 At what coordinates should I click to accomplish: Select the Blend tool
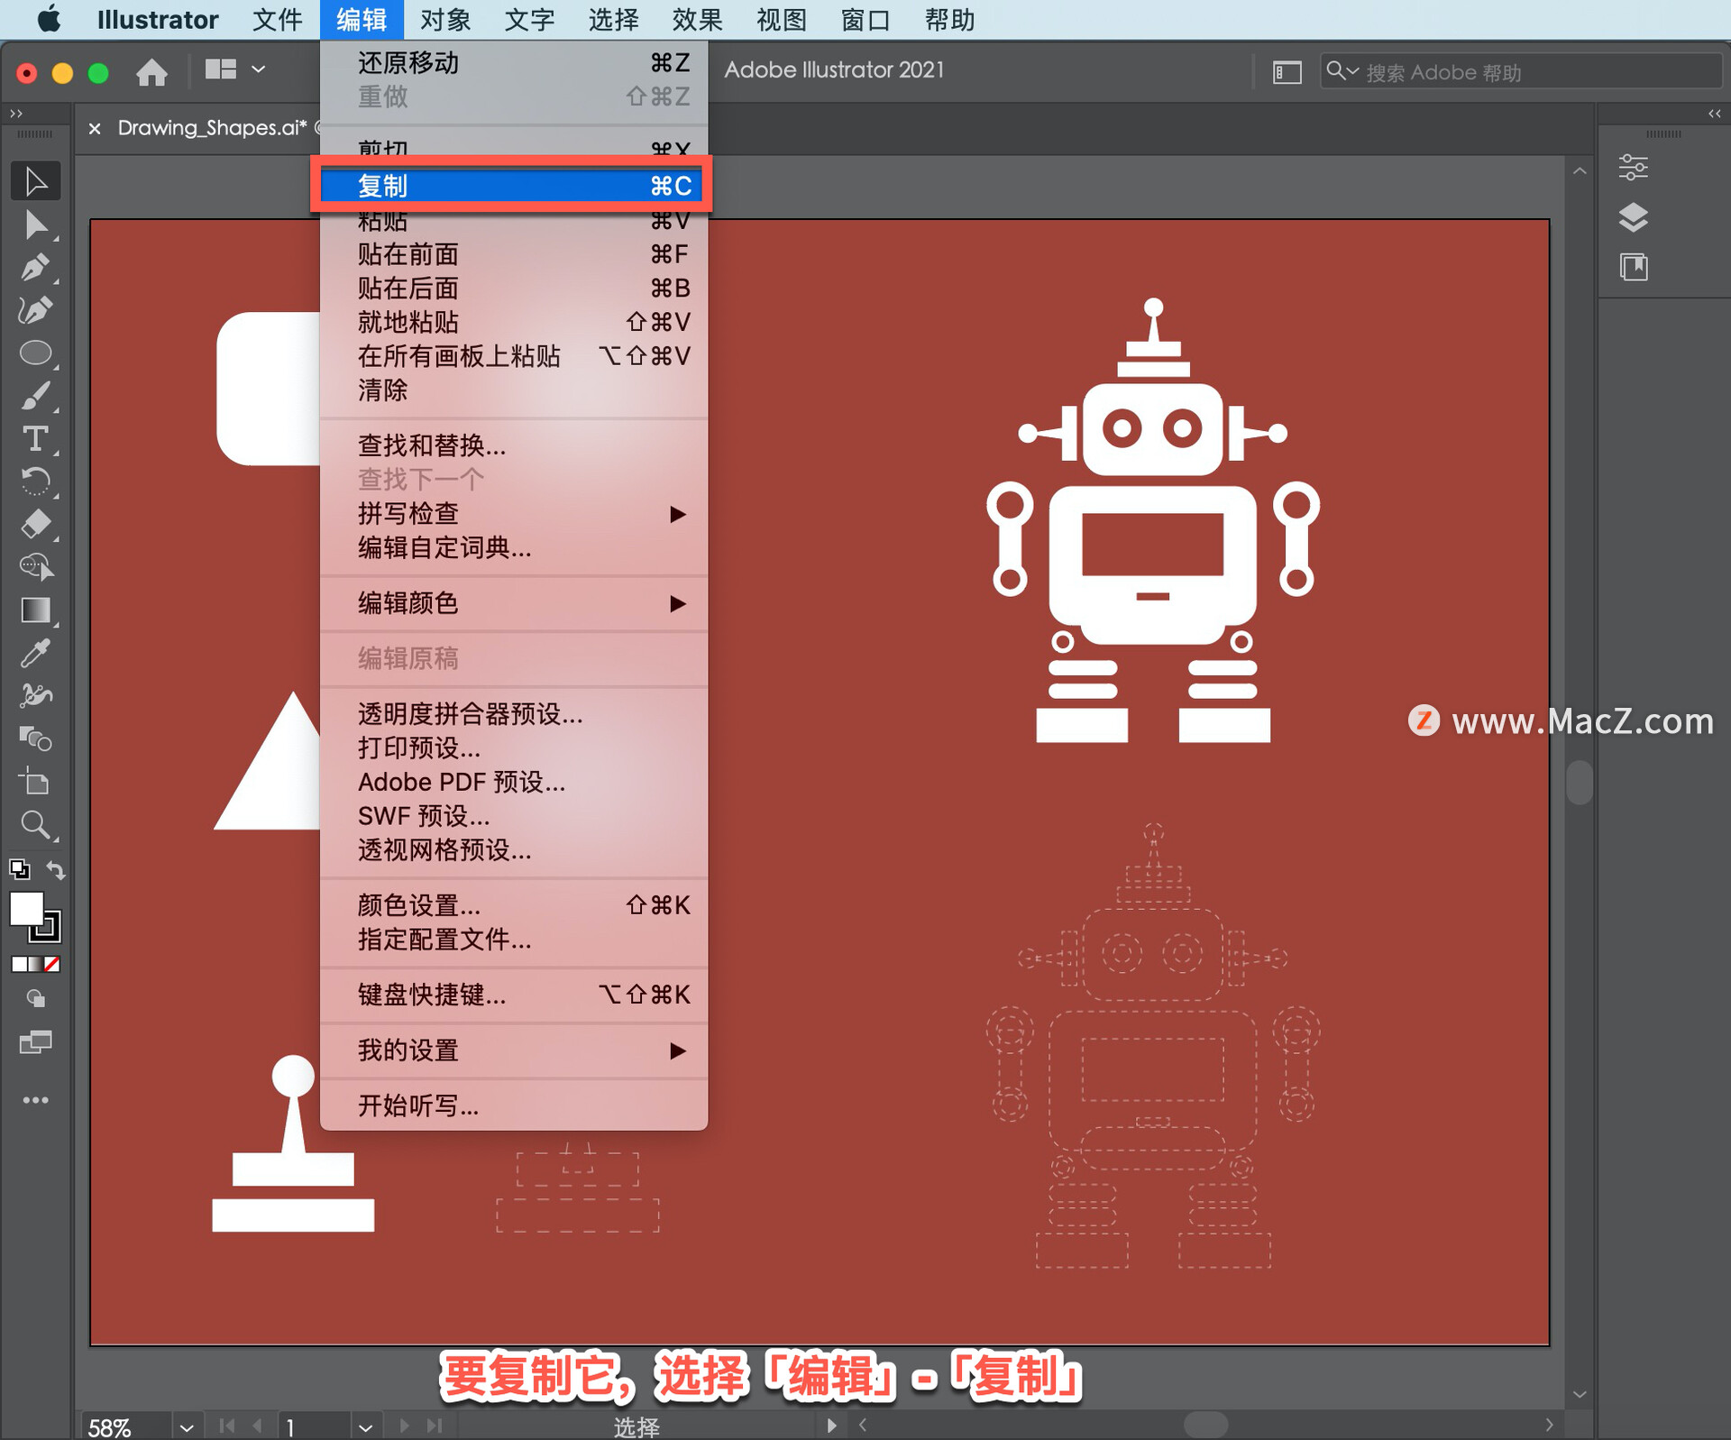[x=36, y=738]
